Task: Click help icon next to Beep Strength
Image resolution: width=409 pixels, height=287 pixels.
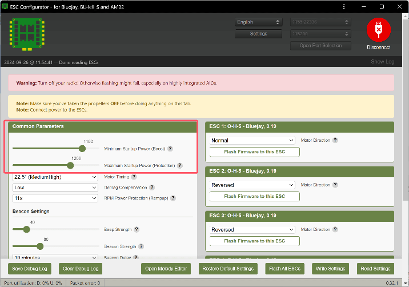Action: point(135,230)
